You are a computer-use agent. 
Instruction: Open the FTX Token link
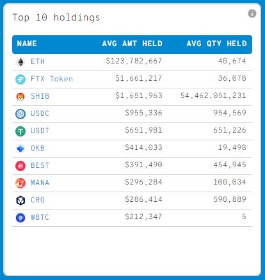[x=52, y=79]
